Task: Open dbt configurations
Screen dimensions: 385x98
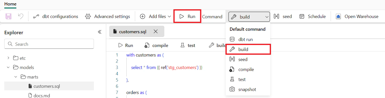Action: point(56,16)
